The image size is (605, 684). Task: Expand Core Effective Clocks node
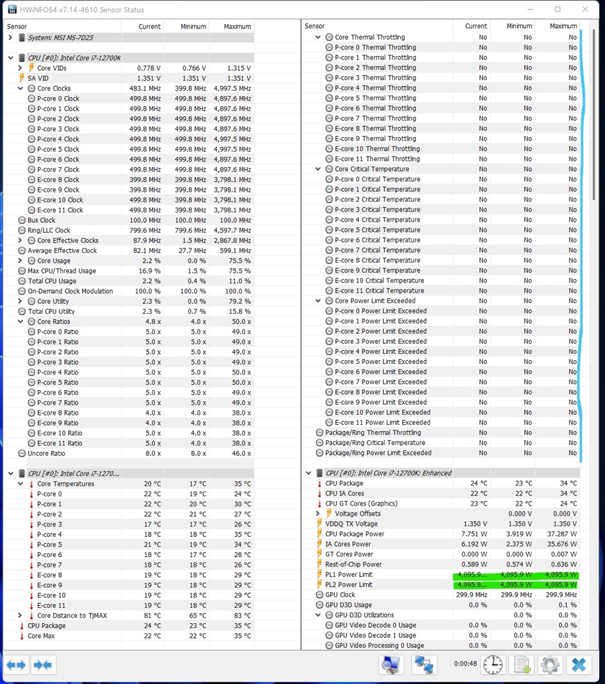[20, 240]
